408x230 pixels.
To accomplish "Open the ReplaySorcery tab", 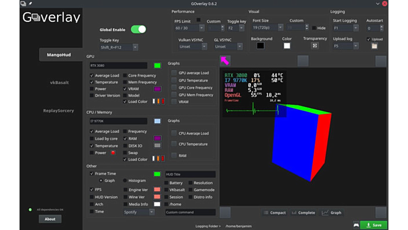I will click(x=59, y=111).
